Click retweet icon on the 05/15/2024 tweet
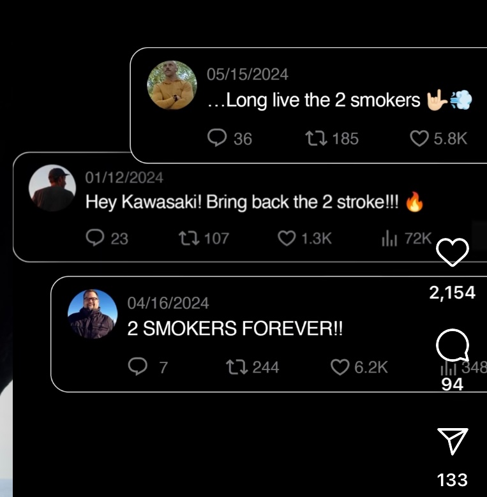 coord(315,138)
